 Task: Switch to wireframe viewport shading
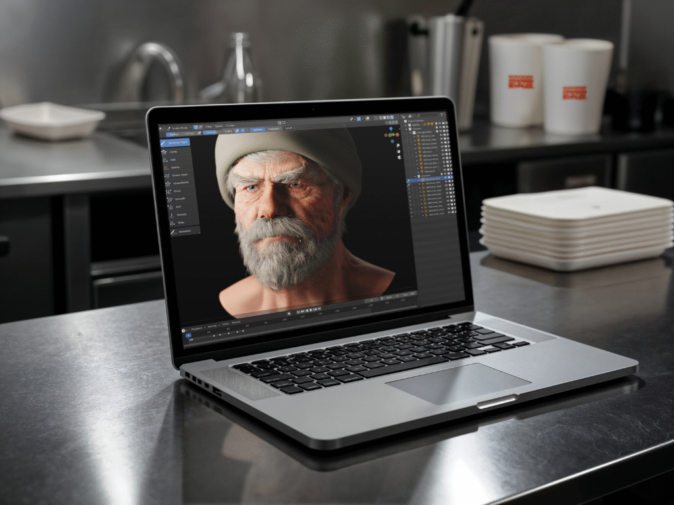[x=381, y=118]
